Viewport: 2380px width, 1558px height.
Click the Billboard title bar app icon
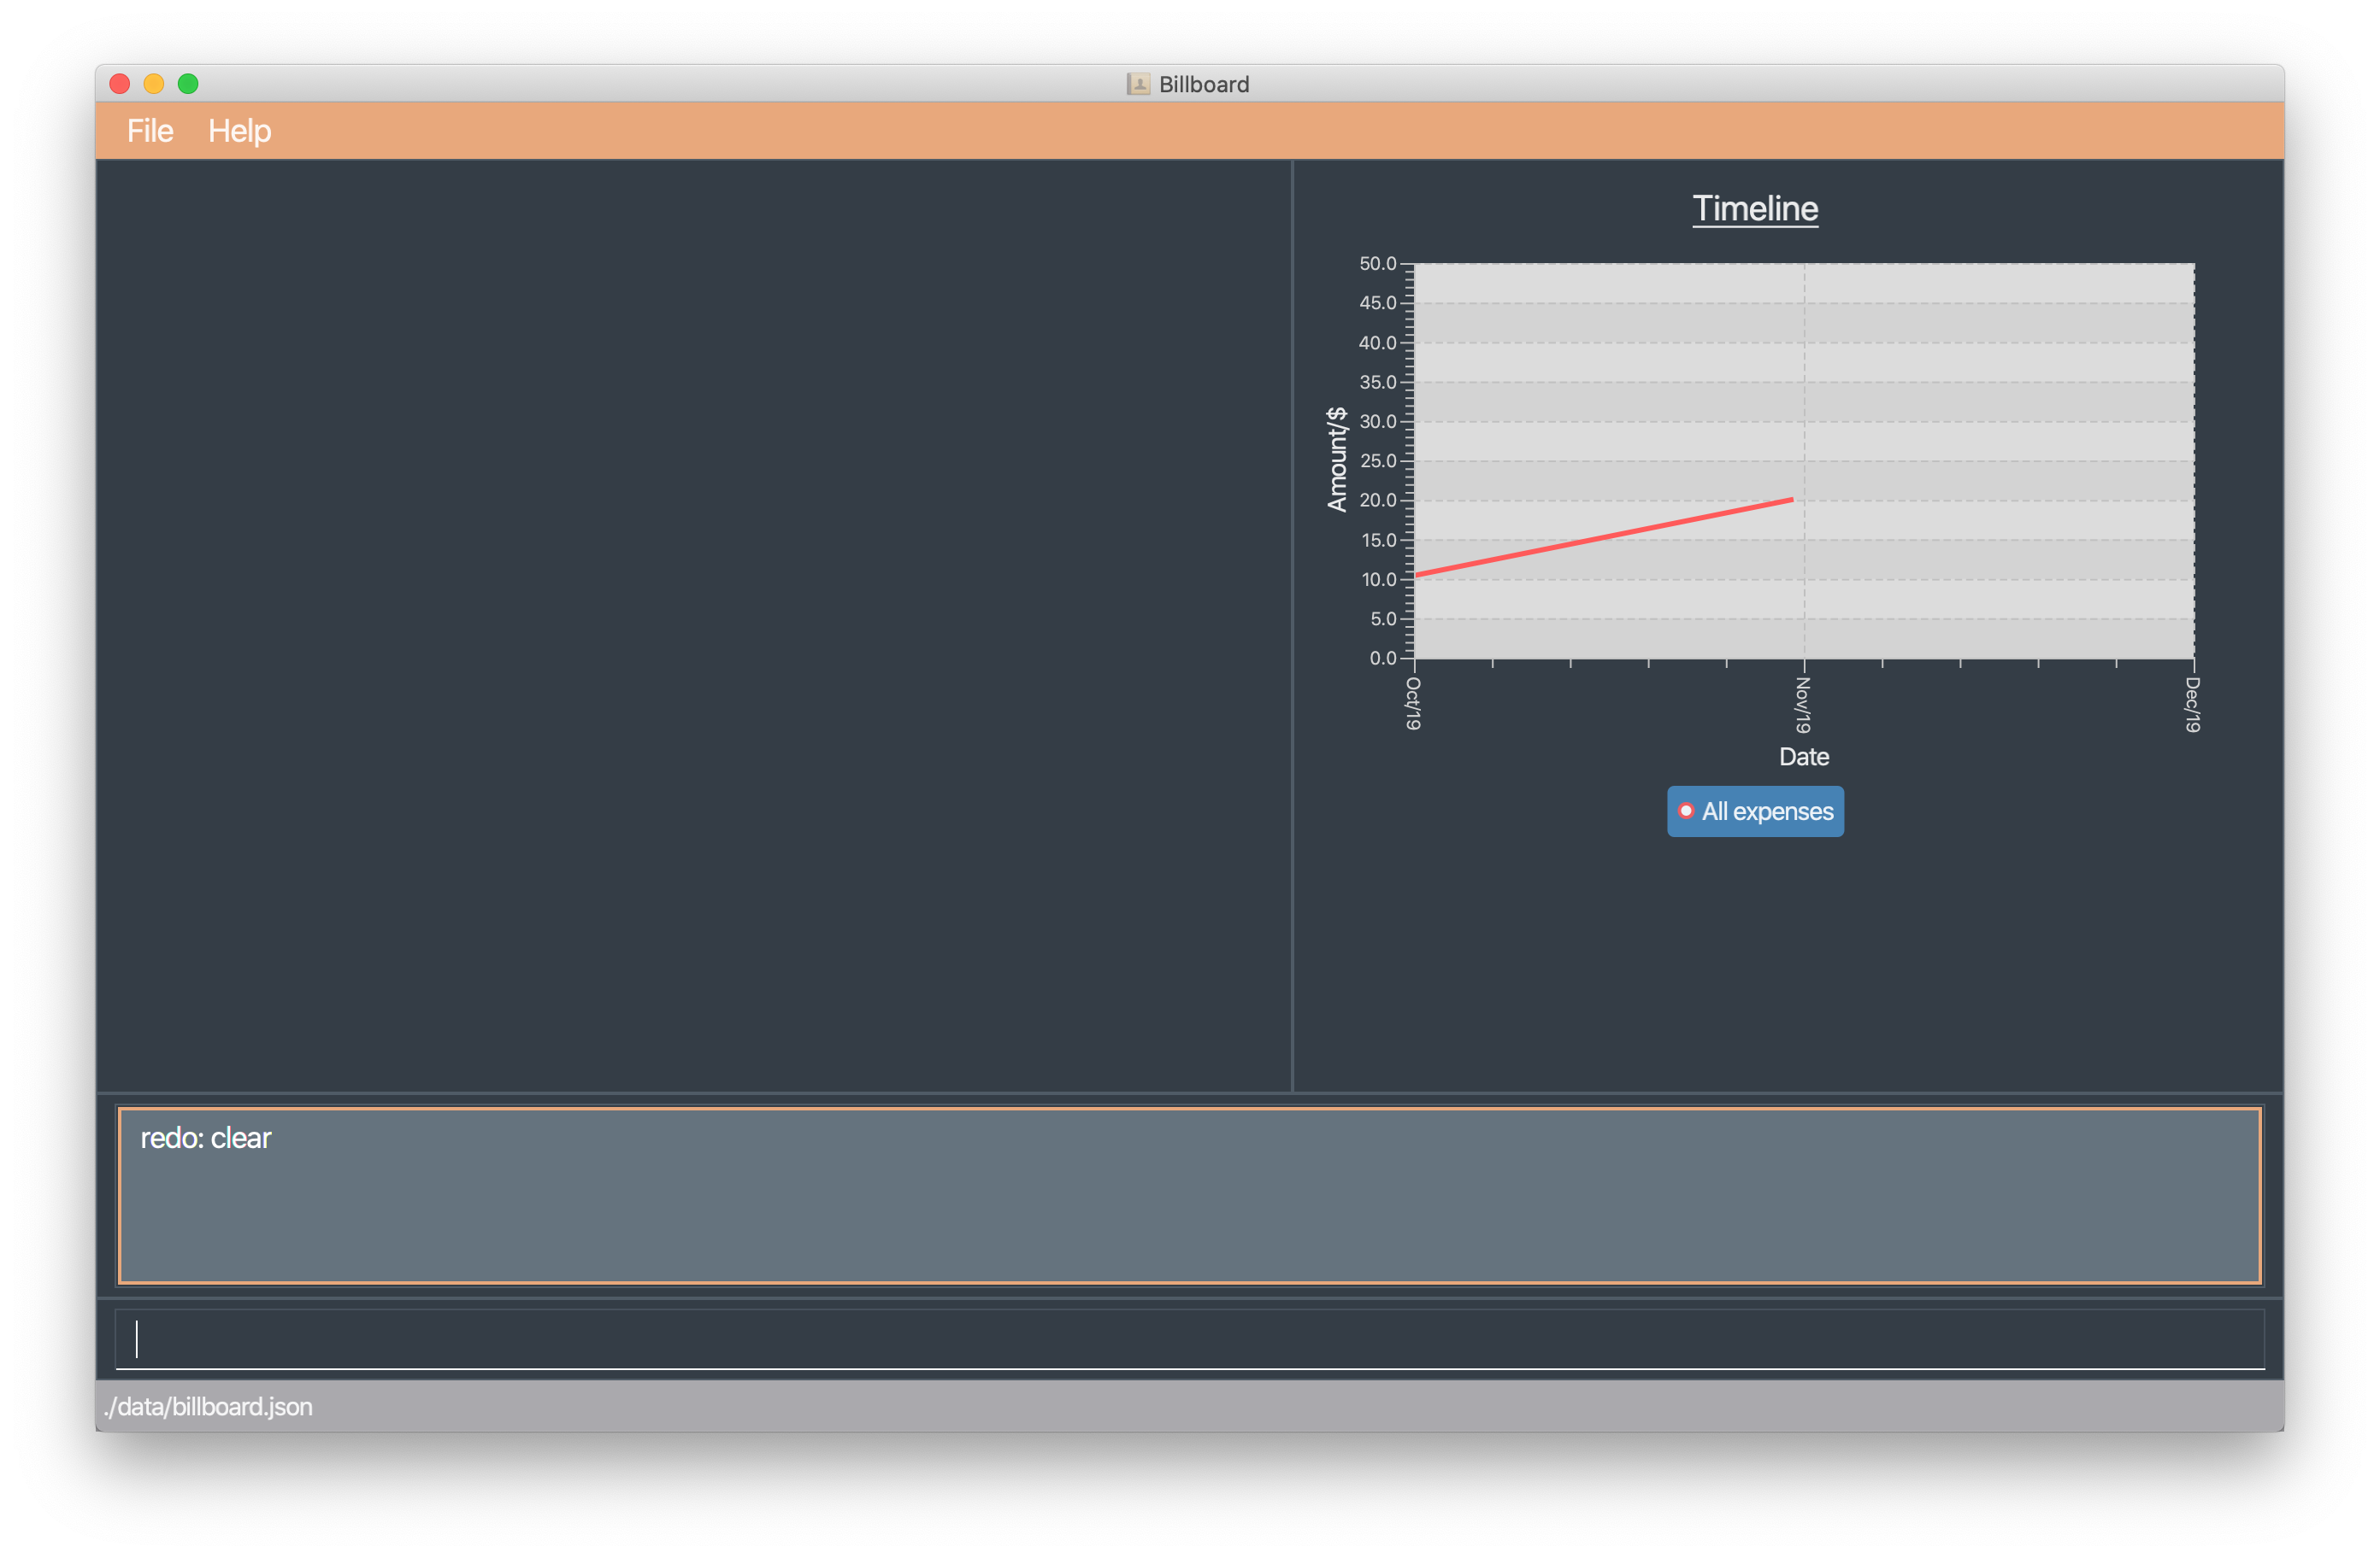(1138, 84)
